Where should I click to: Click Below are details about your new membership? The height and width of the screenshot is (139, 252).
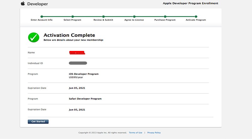(x=73, y=40)
